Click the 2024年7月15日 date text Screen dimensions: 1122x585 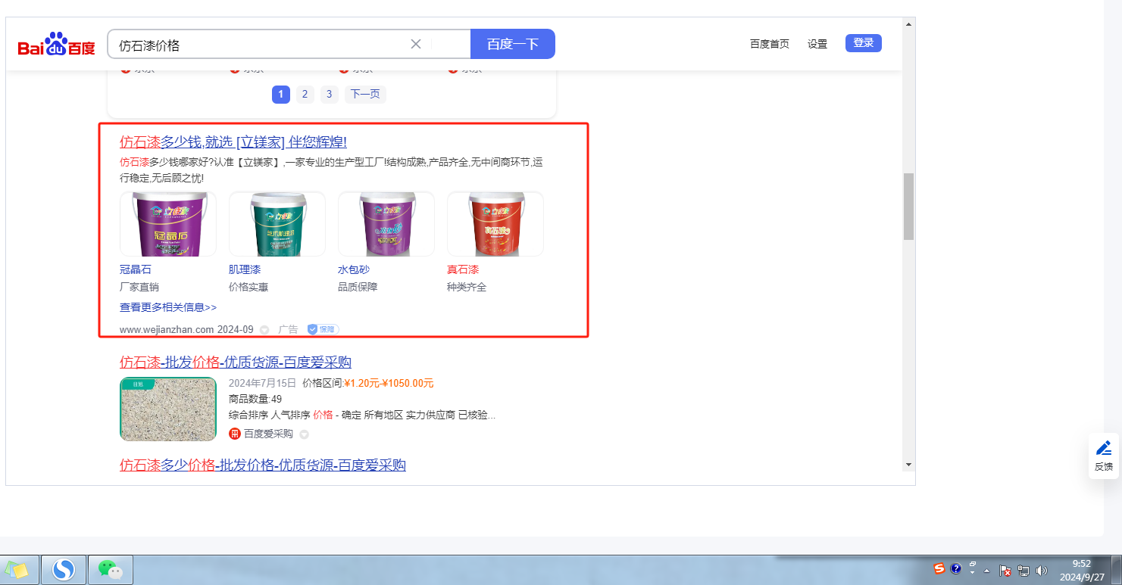click(262, 384)
